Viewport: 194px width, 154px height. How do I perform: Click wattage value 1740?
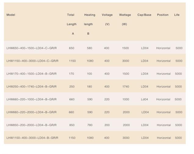[126, 87]
